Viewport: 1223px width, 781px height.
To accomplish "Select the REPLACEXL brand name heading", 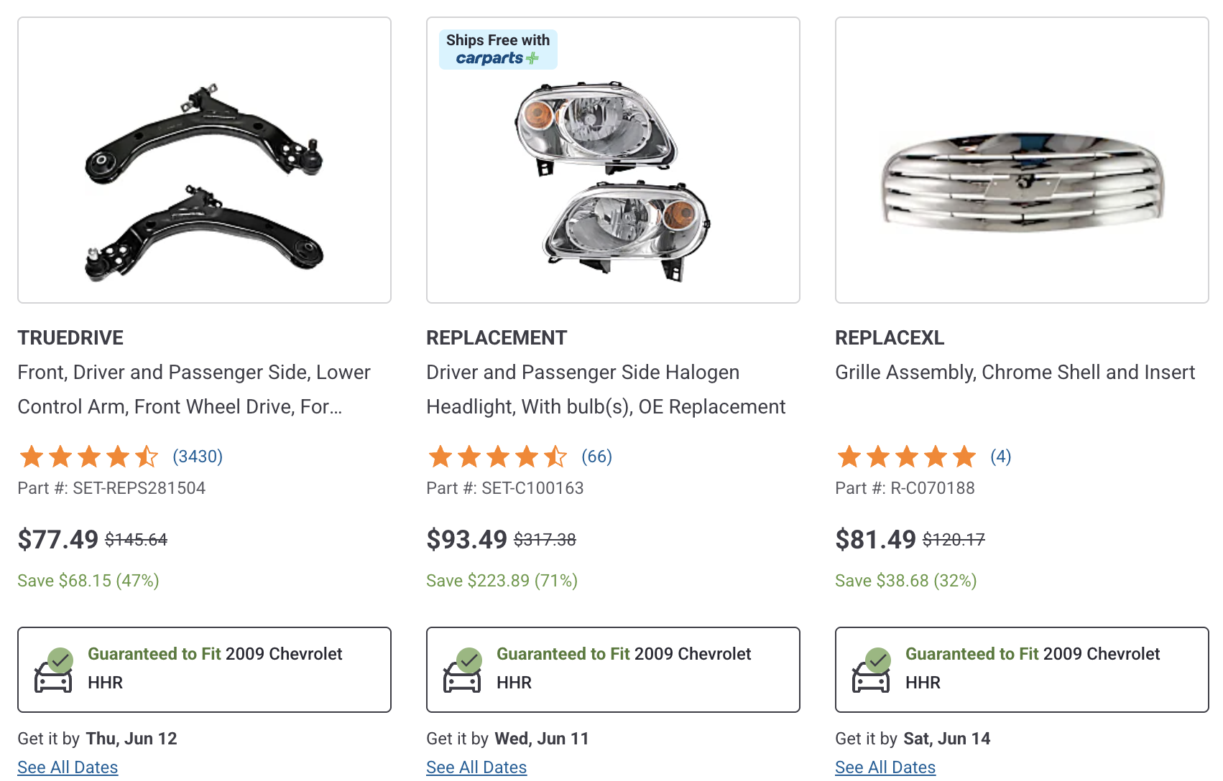I will pyautogui.click(x=890, y=337).
